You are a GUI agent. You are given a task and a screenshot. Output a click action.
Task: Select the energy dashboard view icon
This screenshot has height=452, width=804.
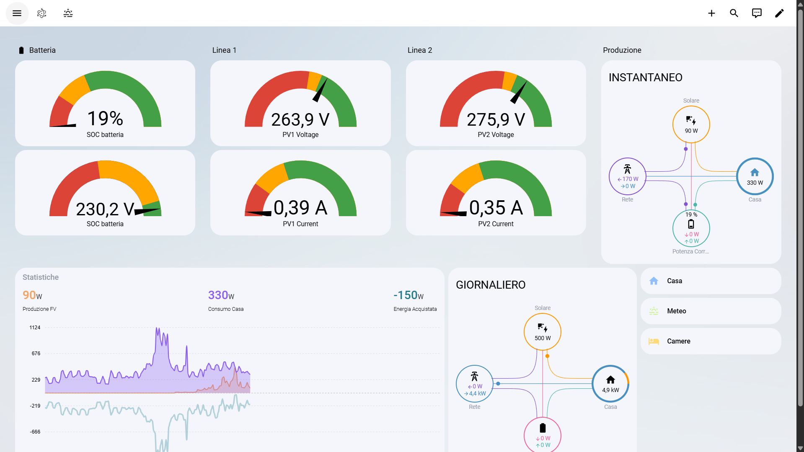click(x=41, y=13)
